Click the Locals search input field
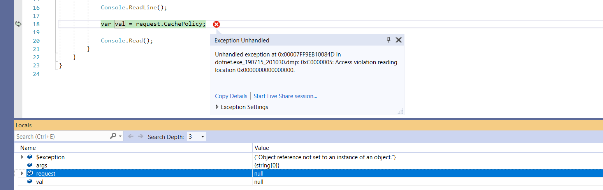The height and width of the screenshot is (190, 603). pos(62,136)
